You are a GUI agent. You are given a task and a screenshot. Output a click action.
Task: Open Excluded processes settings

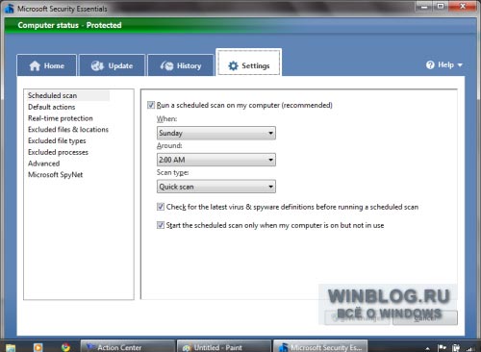(x=58, y=152)
